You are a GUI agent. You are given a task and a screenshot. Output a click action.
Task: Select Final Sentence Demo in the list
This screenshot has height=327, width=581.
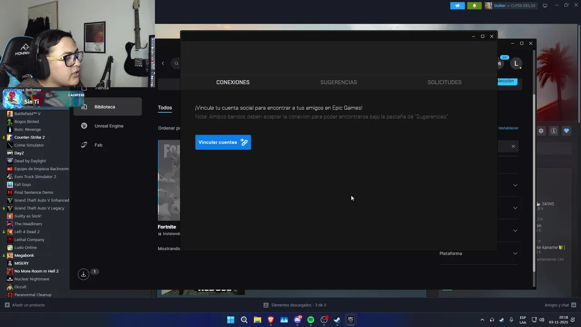pyautogui.click(x=34, y=192)
